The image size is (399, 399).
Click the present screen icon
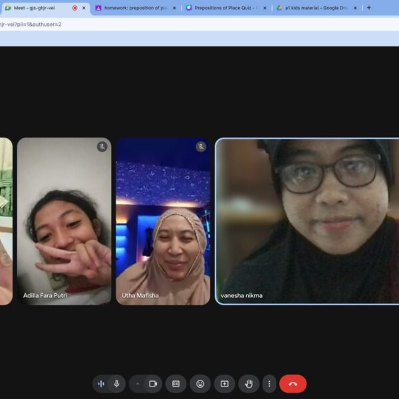(225, 384)
